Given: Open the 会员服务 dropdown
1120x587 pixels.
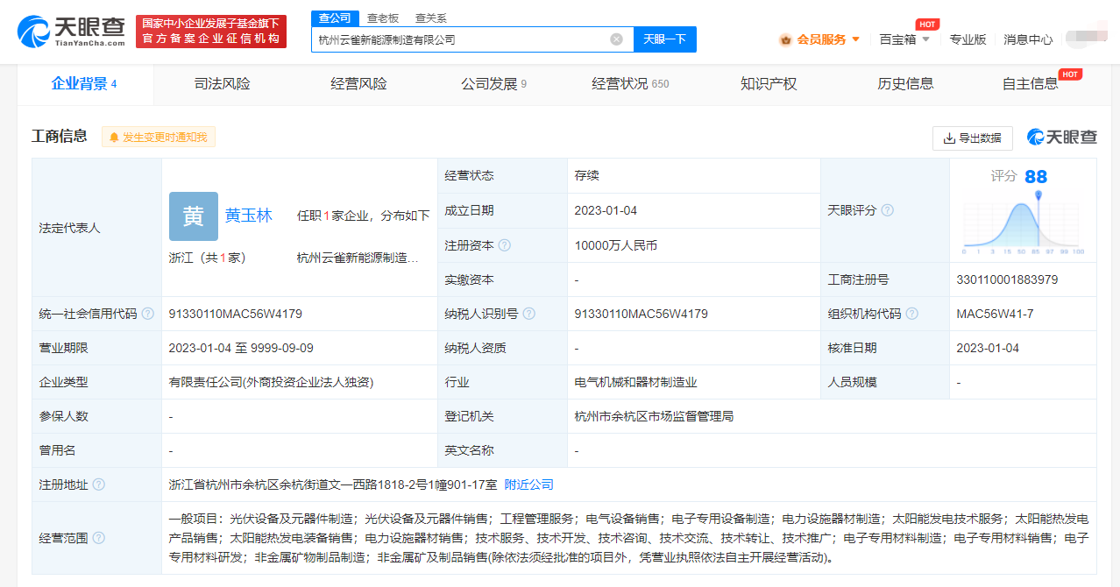Looking at the screenshot, I should (819, 39).
